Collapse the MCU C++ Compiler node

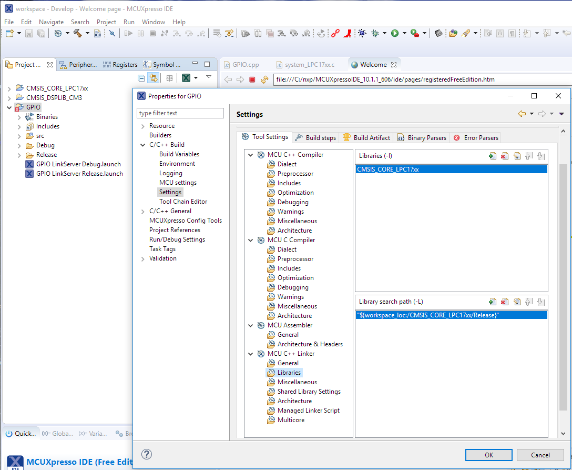[x=250, y=155]
